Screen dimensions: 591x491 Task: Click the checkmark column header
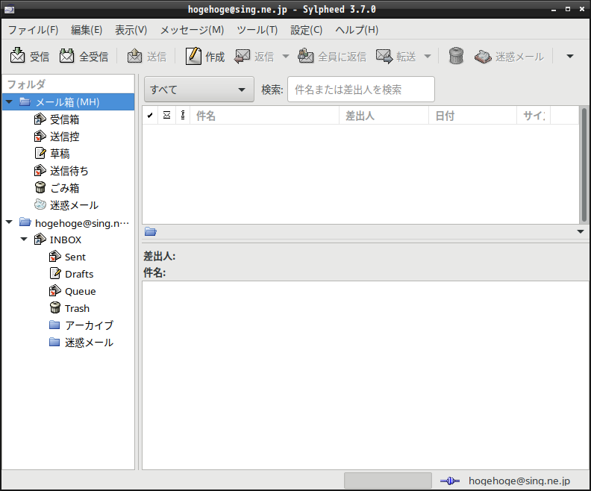[x=150, y=116]
